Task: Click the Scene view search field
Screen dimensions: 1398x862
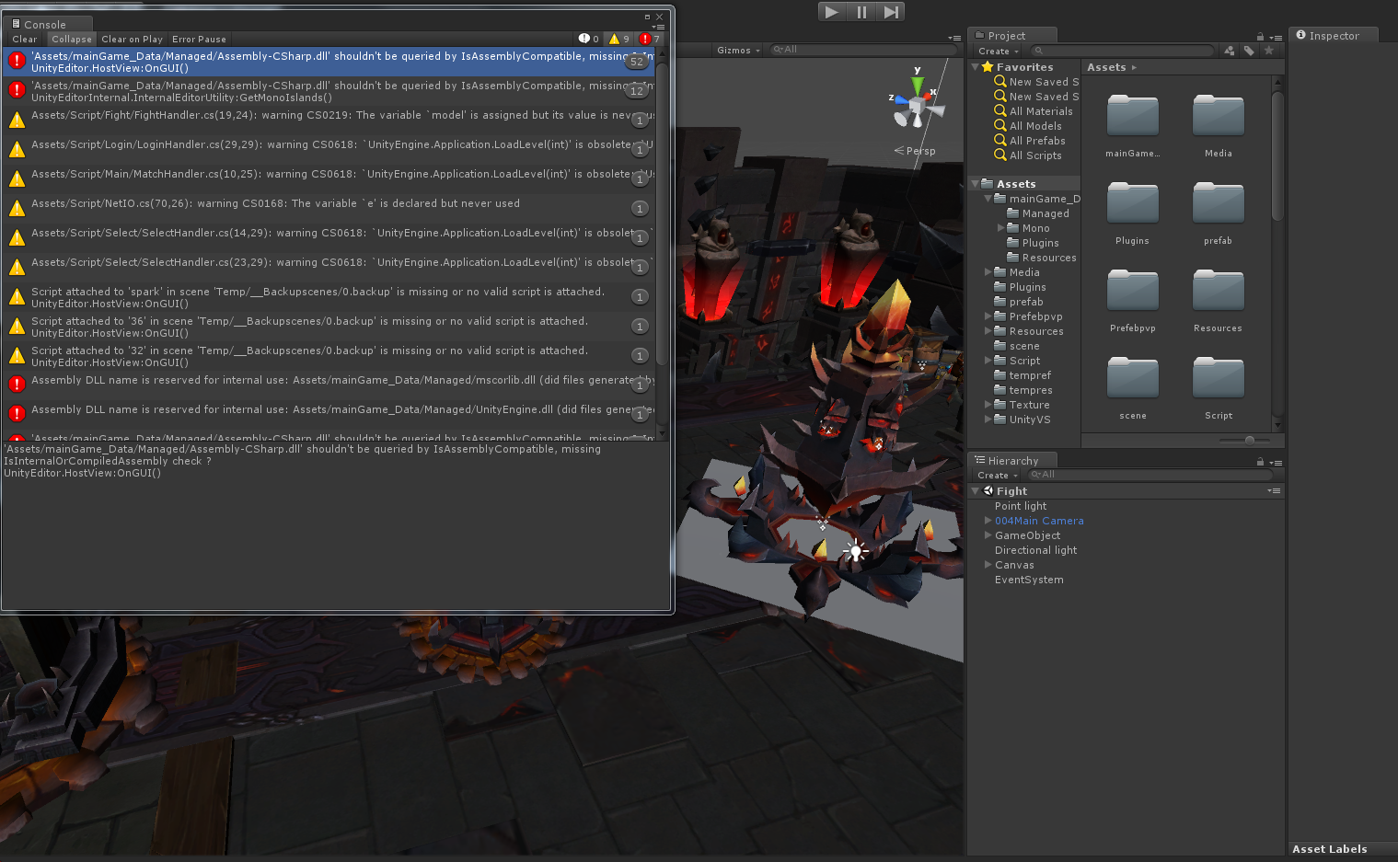Action: (861, 50)
